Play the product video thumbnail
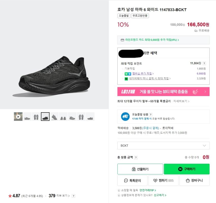216x203 pixels. [18, 117]
